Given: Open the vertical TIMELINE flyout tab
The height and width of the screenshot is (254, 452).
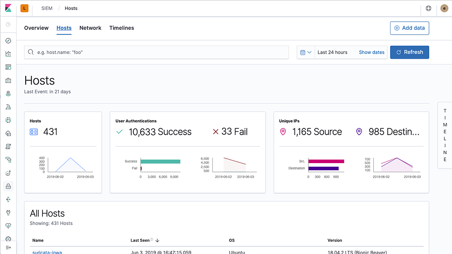Looking at the screenshot, I should click(x=445, y=135).
